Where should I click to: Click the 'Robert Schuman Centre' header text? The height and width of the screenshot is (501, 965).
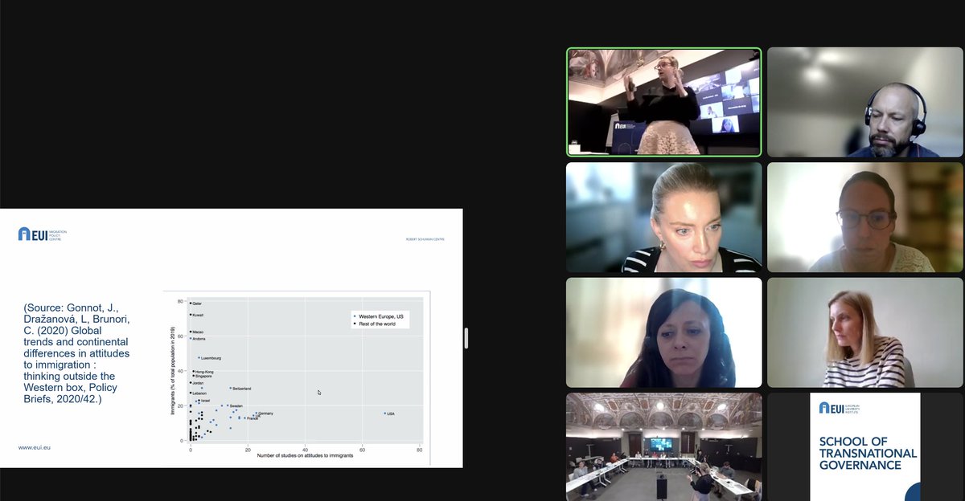(425, 238)
